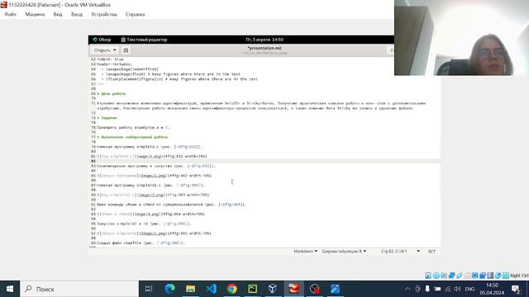Click the line with indent: true
529x297 pixels.
tap(110, 59)
